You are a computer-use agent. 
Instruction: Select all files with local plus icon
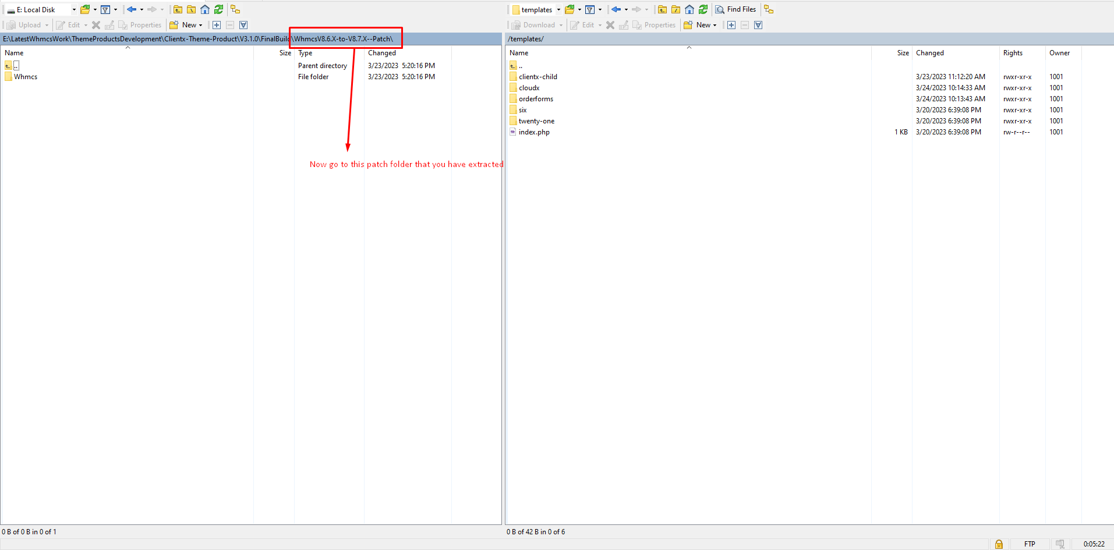click(217, 25)
